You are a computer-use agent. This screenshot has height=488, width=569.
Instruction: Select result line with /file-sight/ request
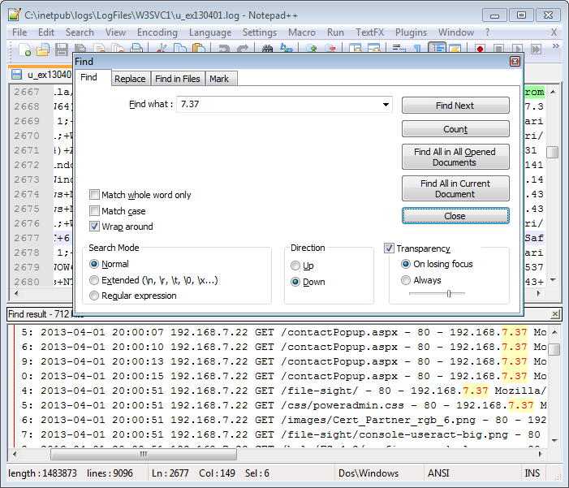tap(283, 391)
